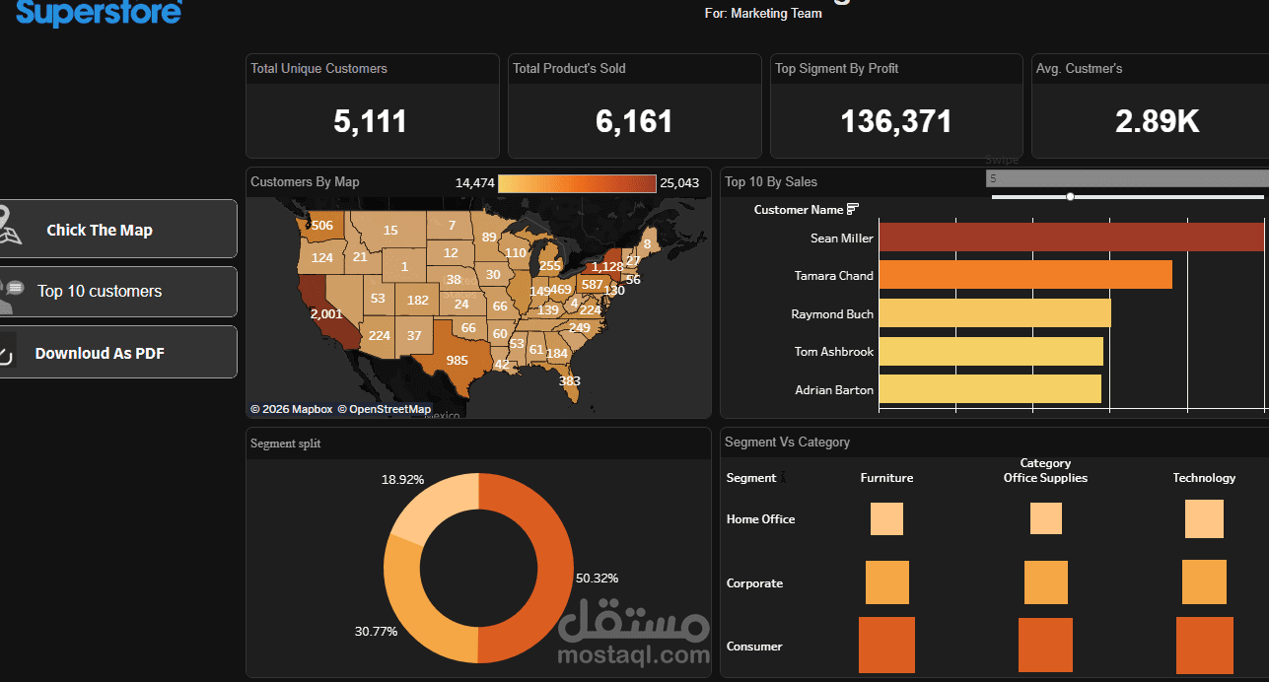Click Download As PDF
The image size is (1269, 682).
[x=118, y=352]
